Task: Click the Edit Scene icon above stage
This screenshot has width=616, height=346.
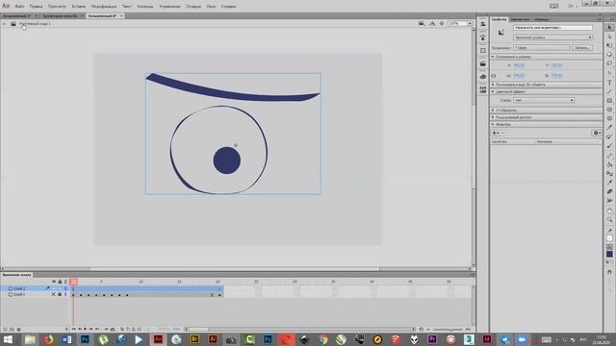Action: 422,23
